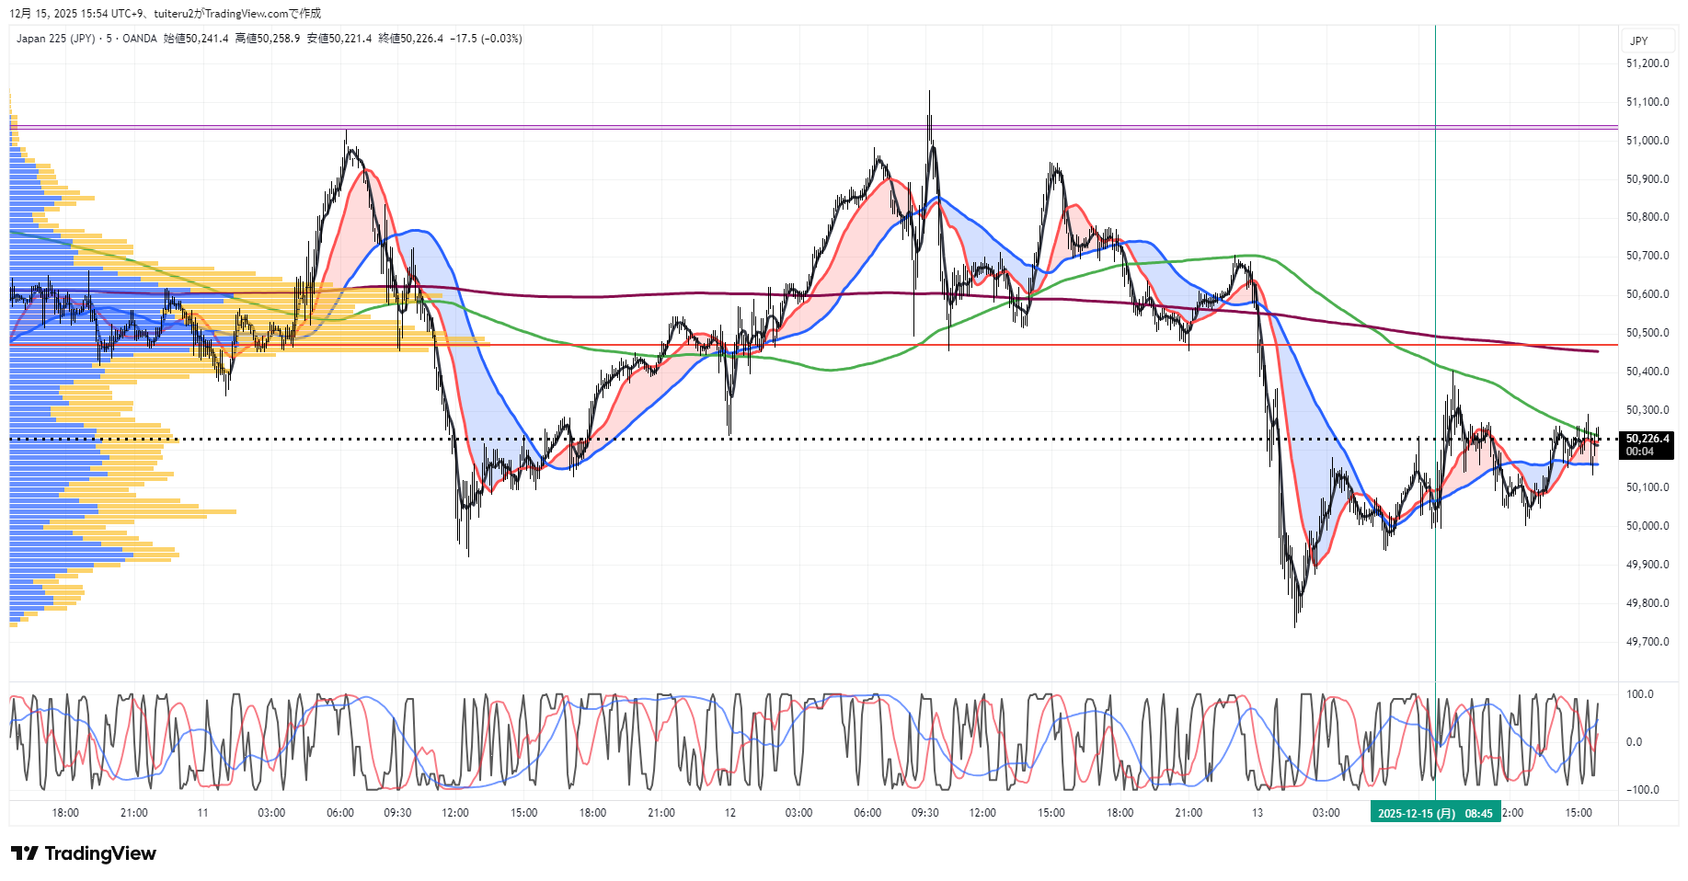Click the JPY currency label on price axis
Screen dimensions: 1688x881
(1638, 41)
